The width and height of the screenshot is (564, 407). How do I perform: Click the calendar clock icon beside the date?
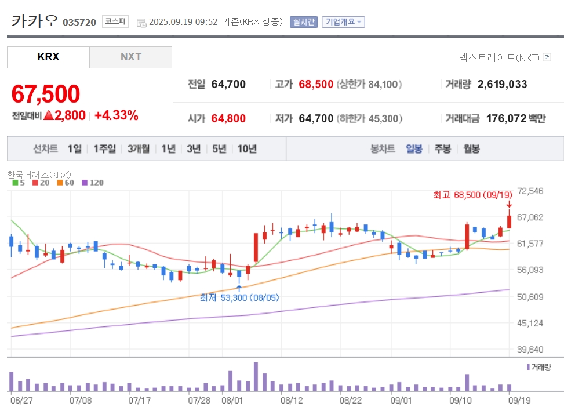click(141, 23)
